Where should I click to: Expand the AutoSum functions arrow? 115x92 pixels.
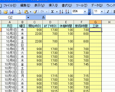pyautogui.click(x=57, y=12)
